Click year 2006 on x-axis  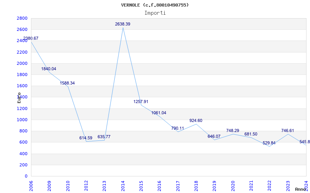tap(31, 186)
